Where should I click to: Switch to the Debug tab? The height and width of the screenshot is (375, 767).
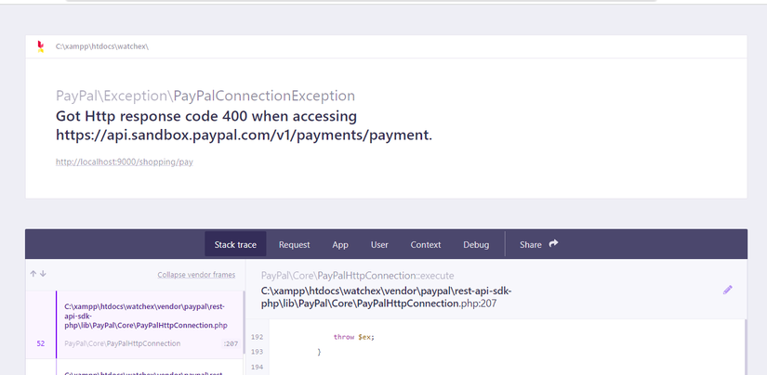point(476,244)
